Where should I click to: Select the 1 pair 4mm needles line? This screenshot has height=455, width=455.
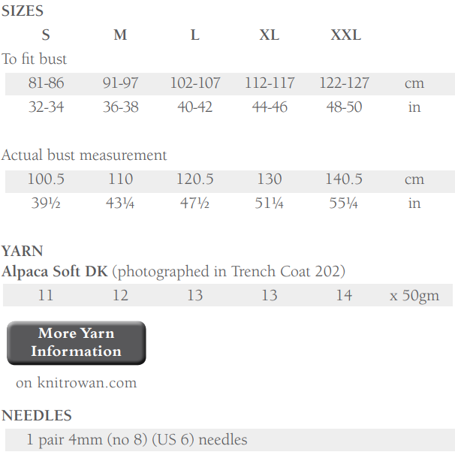pyautogui.click(x=137, y=440)
